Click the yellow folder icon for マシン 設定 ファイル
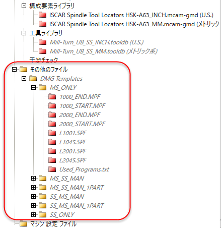The height and width of the screenshot is (228, 221). 24,224
